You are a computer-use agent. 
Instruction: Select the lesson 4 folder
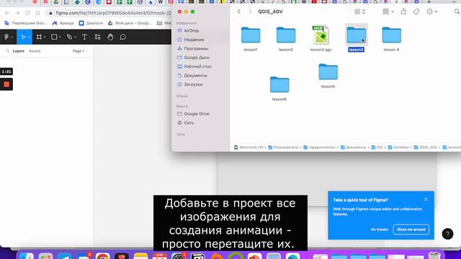point(391,39)
